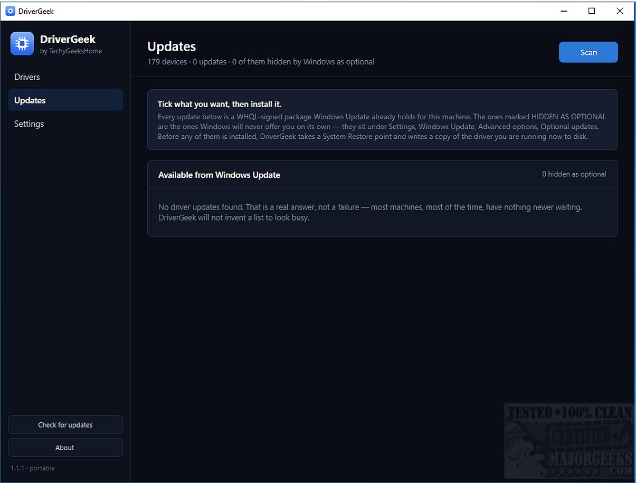Click the 'Tick what you want' info heading
Viewport: 636px width, 483px height.
219,105
